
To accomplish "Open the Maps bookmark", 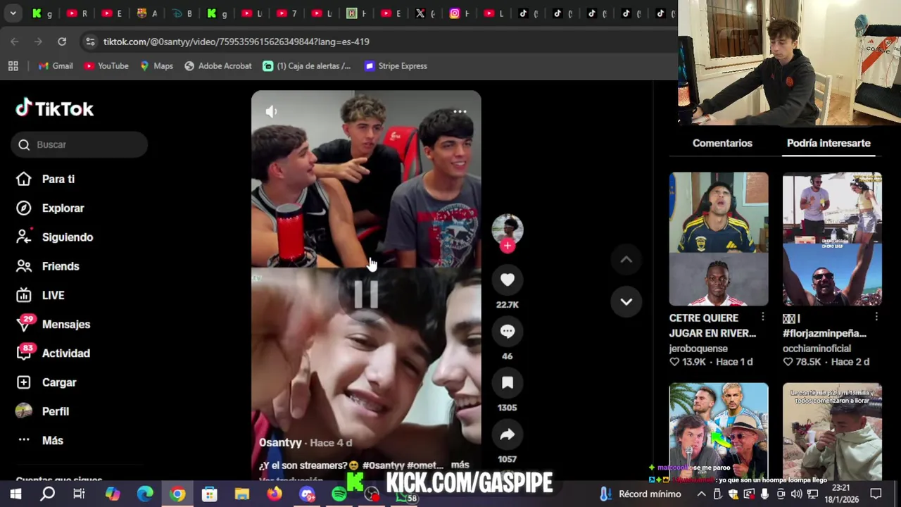I will 156,65.
